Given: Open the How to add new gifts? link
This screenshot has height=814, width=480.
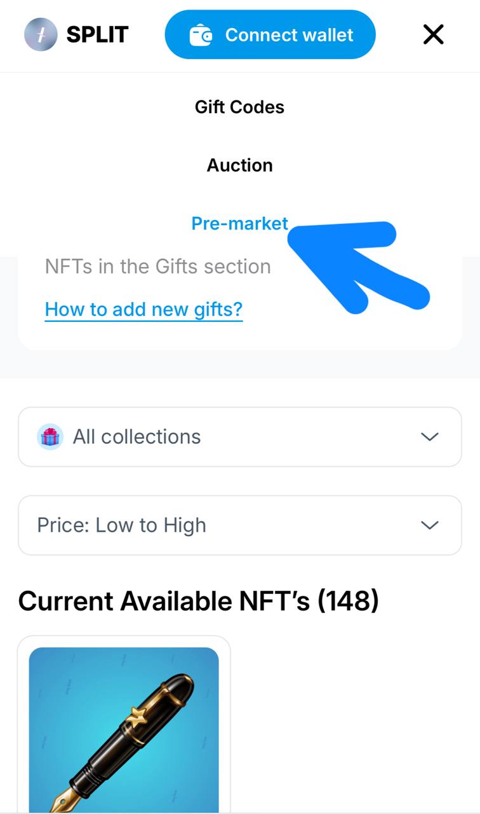Looking at the screenshot, I should (143, 310).
